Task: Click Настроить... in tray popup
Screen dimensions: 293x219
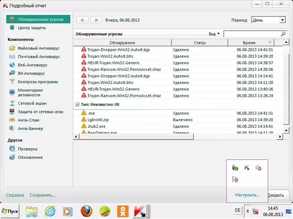Action: [247, 195]
